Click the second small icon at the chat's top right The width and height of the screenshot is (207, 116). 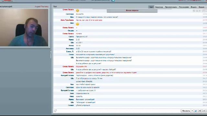pyautogui.click(x=197, y=11)
